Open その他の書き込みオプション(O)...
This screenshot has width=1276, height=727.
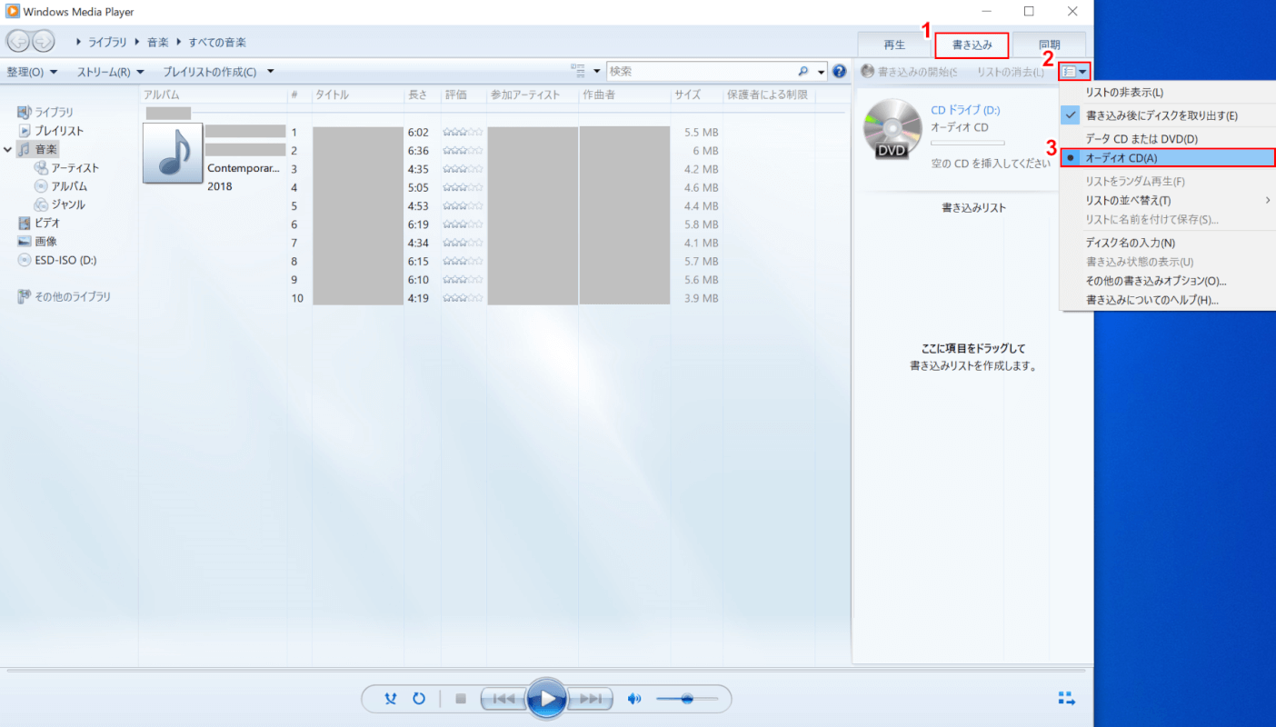point(1168,281)
